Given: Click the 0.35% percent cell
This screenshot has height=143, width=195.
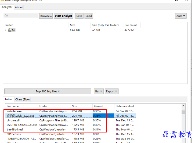Looking at the screenshot, I should 97,120.
